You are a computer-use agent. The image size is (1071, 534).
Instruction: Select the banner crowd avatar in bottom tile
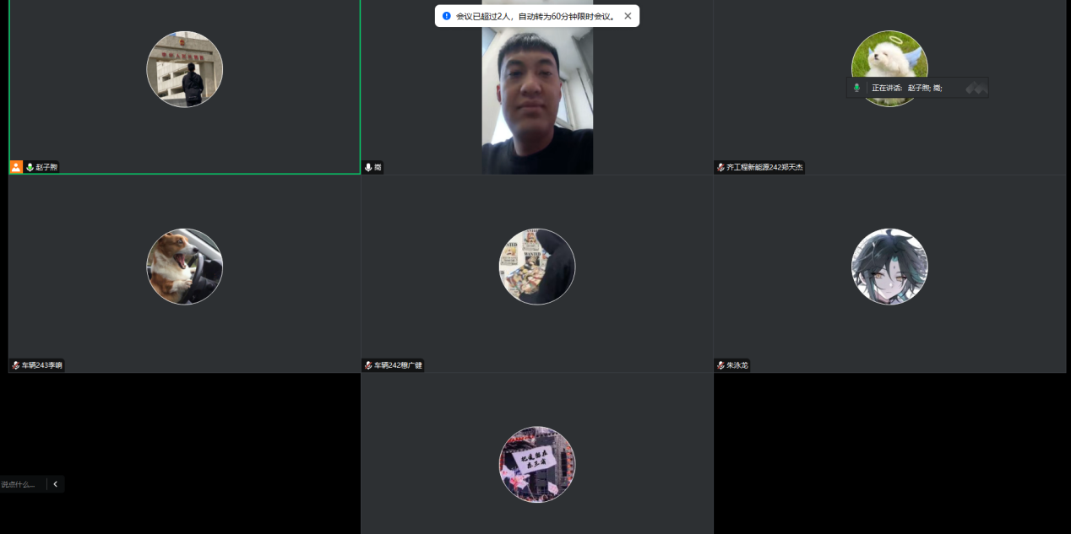click(537, 464)
